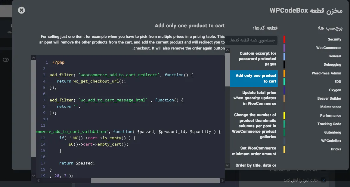Open 'Custom excerpt for password protected pages' snippet
Image resolution: width=350 pixels, height=187 pixels.
click(254, 59)
